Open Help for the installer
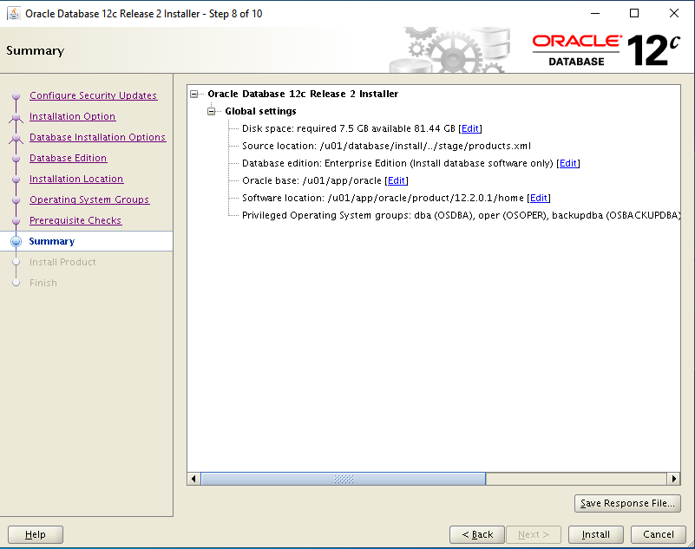 tap(36, 534)
